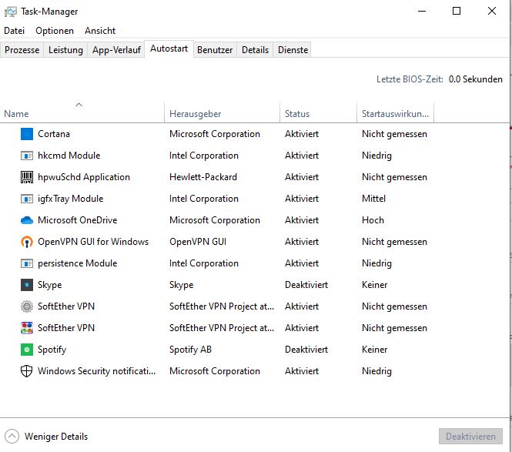The image size is (512, 452).
Task: Switch to the Prozesse tab
Action: click(x=22, y=50)
